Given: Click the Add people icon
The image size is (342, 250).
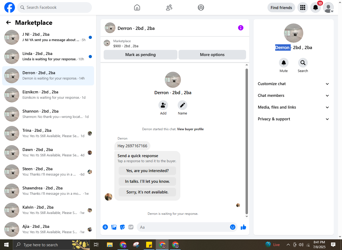Looking at the screenshot, I should click(163, 105).
